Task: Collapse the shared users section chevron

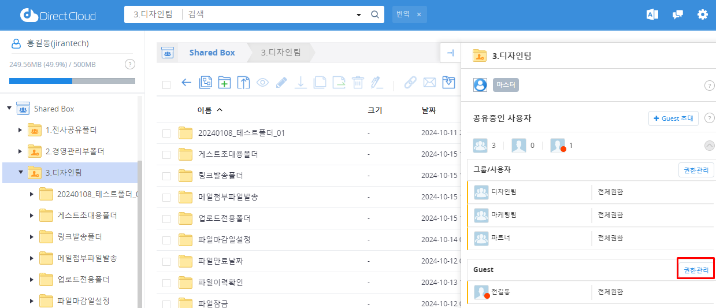Action: point(710,146)
